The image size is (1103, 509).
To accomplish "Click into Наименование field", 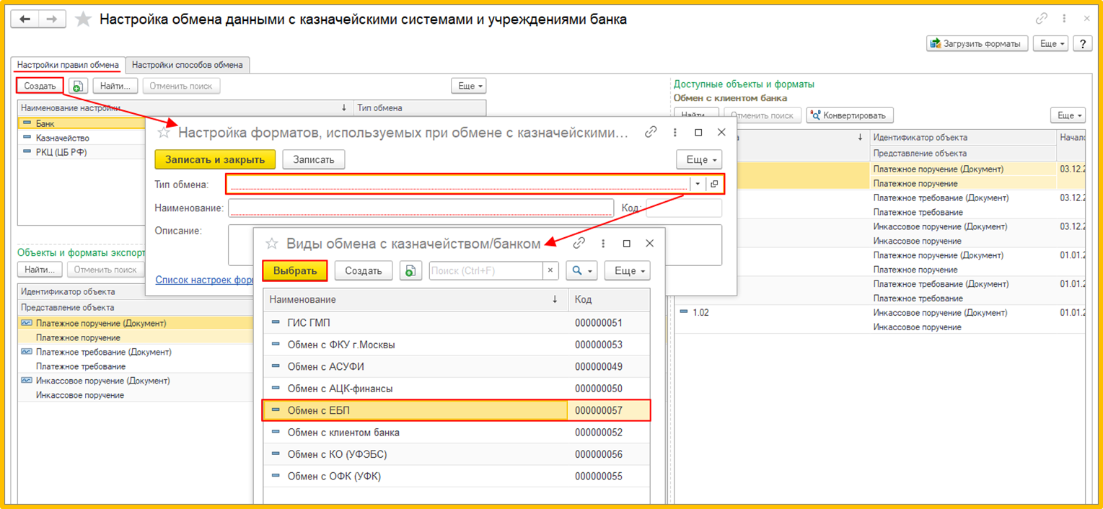I will click(421, 208).
